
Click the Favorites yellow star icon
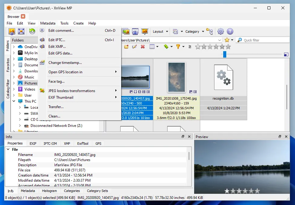coord(227,40)
